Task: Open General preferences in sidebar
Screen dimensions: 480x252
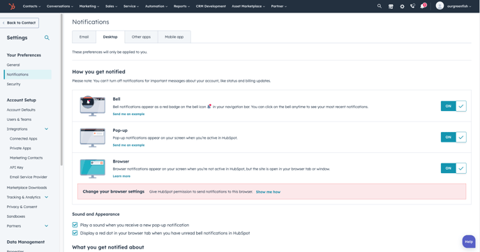Action: [x=13, y=65]
